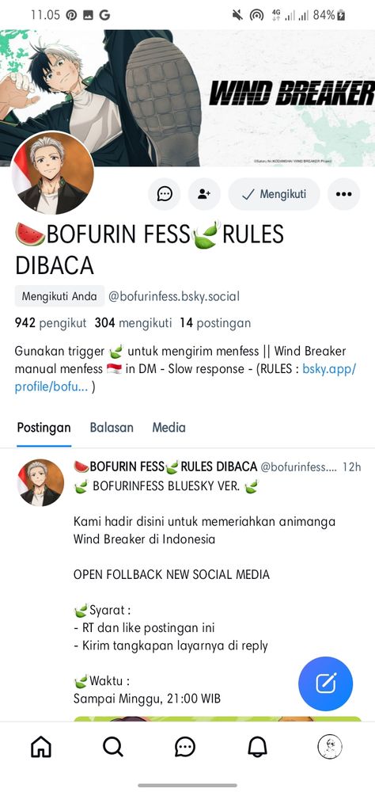Switch to the Balasan tab
Viewport: 375px width, 792px height.
coord(112,428)
